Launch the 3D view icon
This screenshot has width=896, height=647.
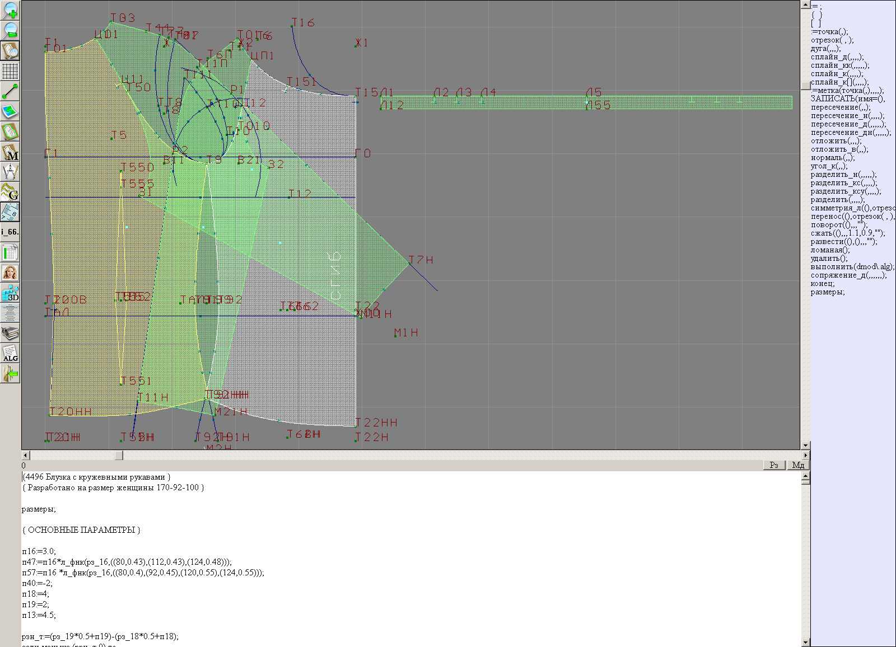pyautogui.click(x=10, y=293)
